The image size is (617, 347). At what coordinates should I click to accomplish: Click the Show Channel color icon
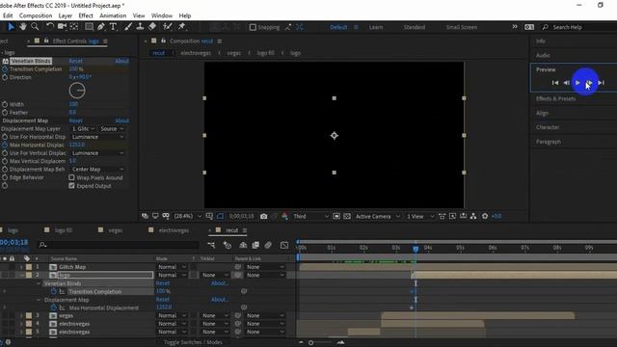click(x=285, y=216)
